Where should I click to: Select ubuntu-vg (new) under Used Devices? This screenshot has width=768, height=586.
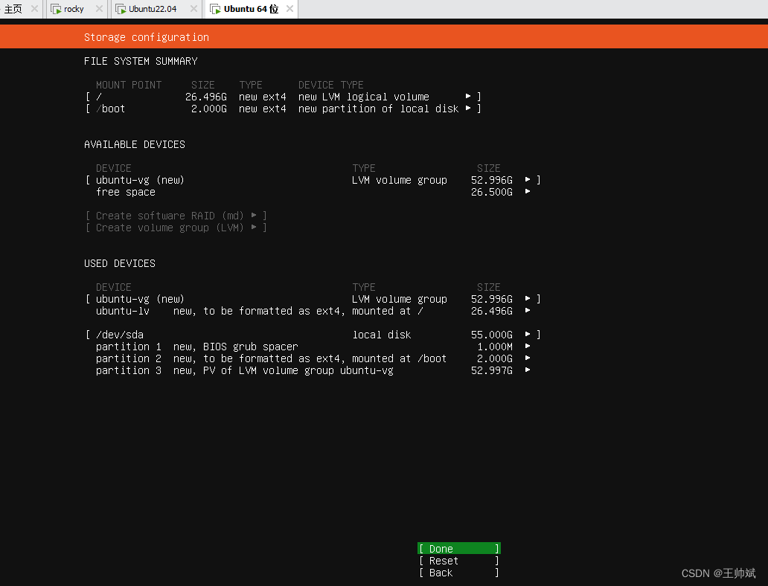click(313, 299)
